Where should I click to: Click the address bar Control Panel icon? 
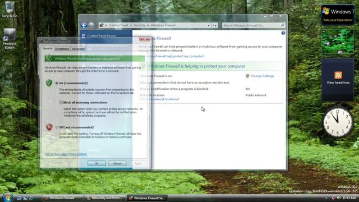click(x=102, y=25)
